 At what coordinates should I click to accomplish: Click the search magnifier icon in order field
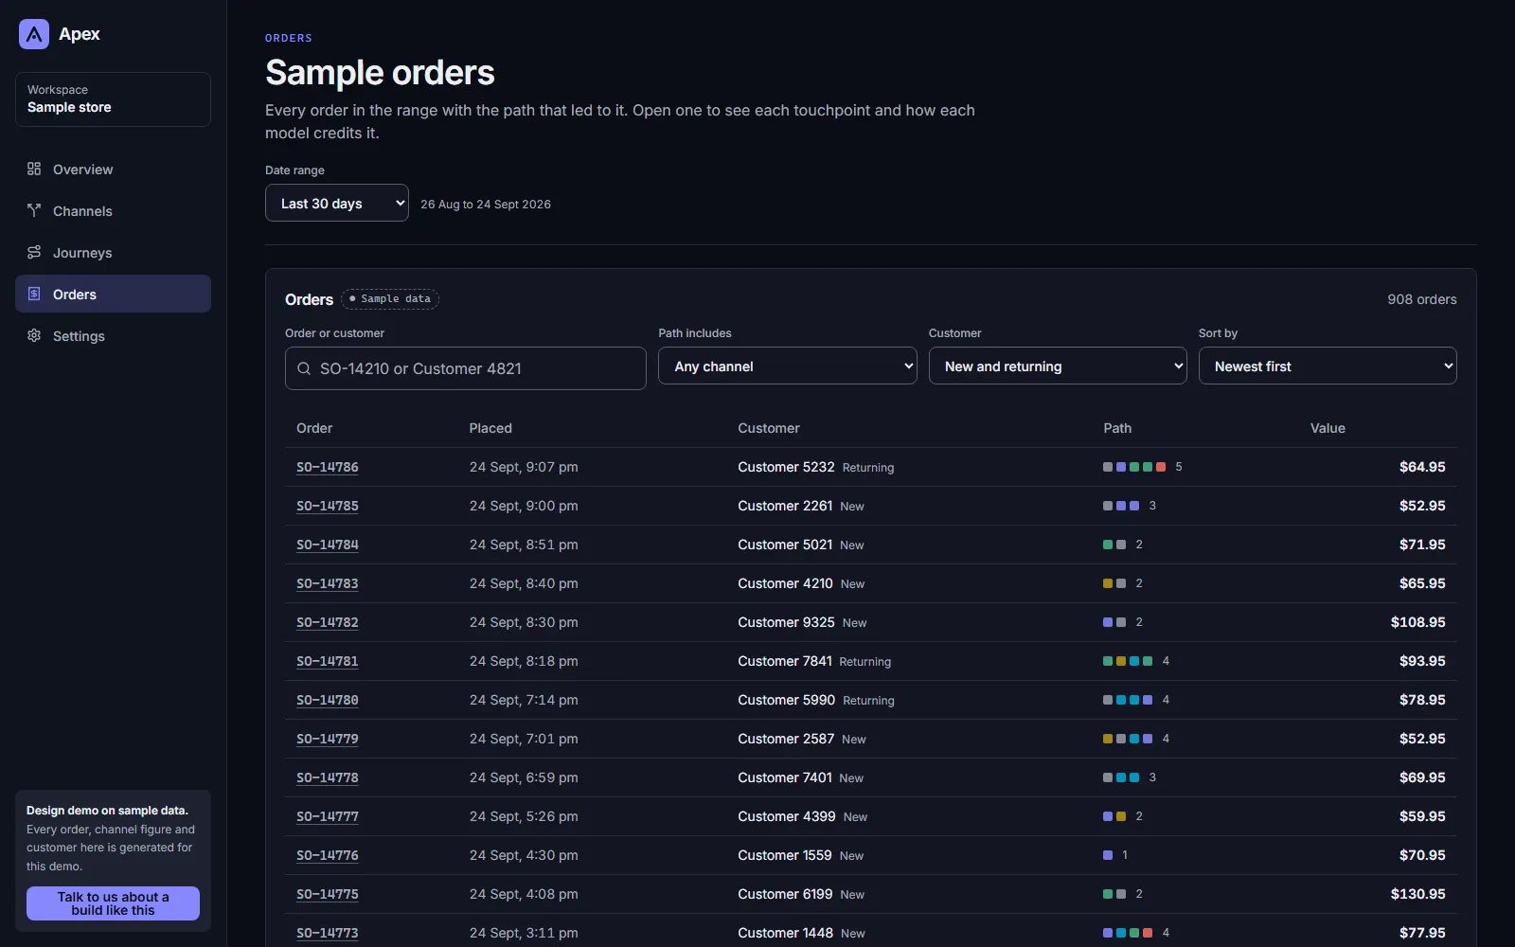tap(304, 368)
